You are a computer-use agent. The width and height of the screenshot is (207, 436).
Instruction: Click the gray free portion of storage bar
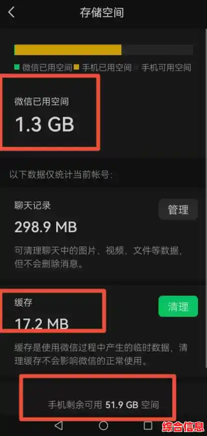click(157, 50)
